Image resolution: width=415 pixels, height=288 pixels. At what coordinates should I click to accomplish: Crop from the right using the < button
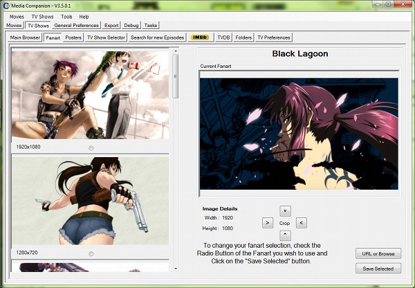[301, 223]
